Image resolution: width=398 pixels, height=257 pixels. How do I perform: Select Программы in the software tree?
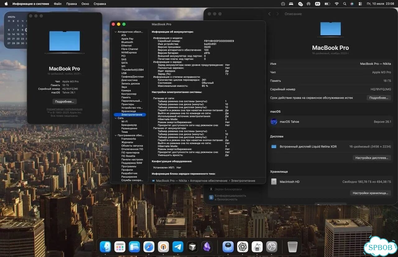(x=129, y=167)
